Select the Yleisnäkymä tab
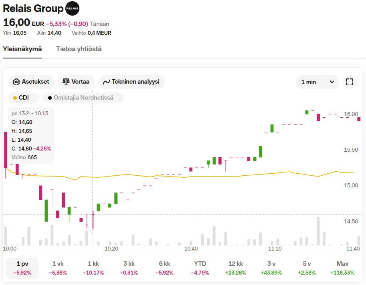The width and height of the screenshot is (366, 285). click(x=22, y=49)
